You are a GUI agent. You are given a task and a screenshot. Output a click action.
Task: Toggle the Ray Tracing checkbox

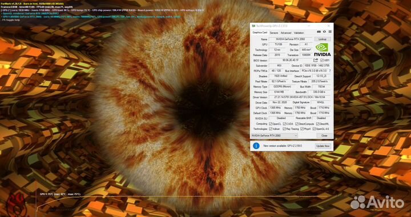(x=285, y=129)
